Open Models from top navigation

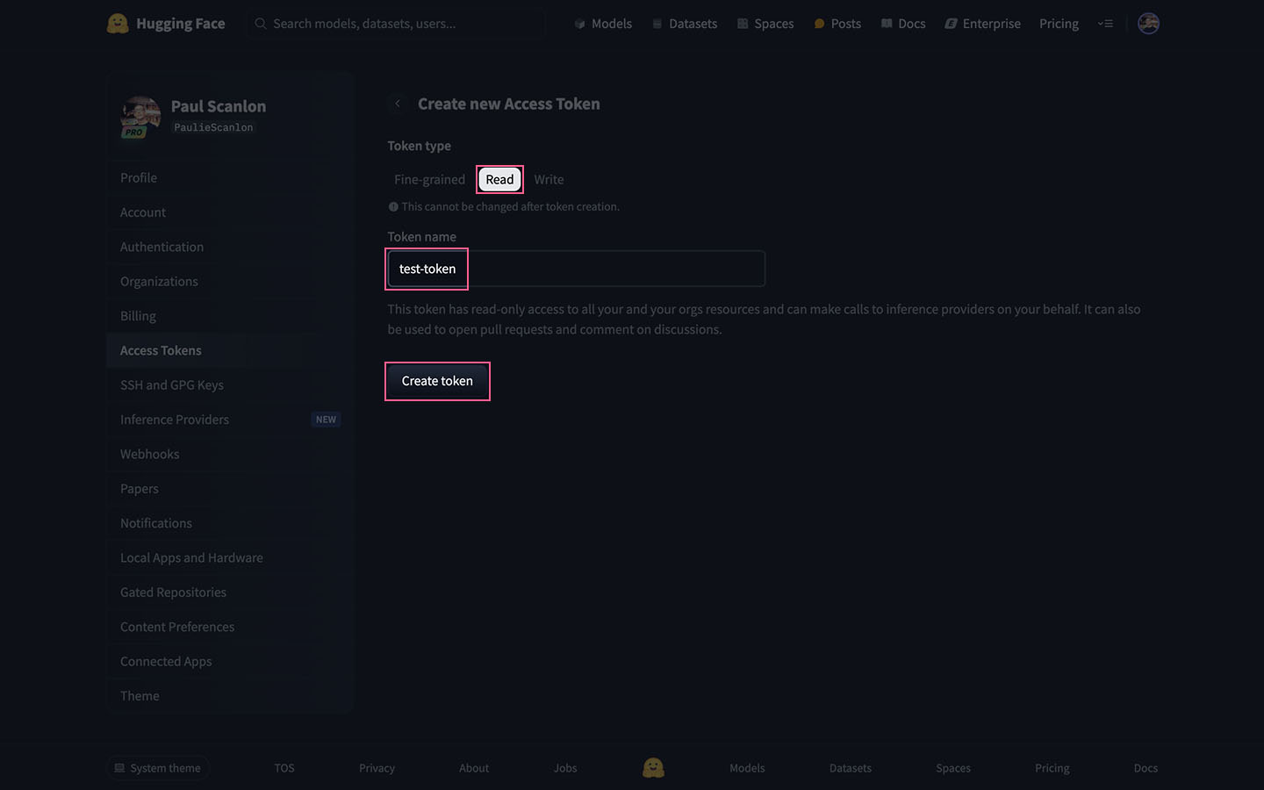pos(603,24)
